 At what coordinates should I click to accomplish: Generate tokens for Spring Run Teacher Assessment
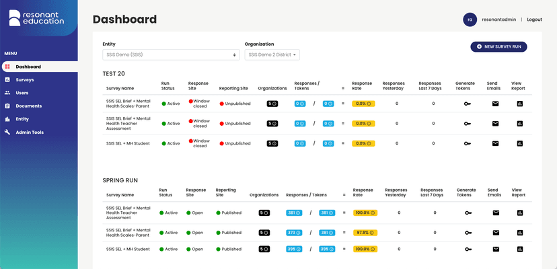469,213
